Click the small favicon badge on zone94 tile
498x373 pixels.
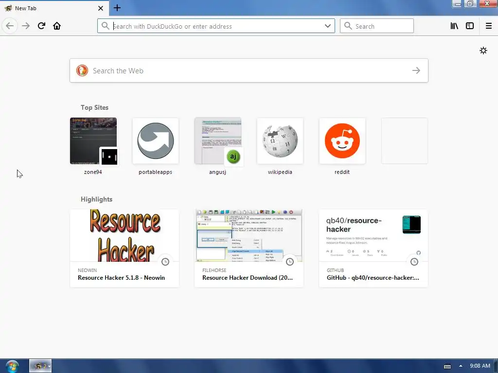109,156
